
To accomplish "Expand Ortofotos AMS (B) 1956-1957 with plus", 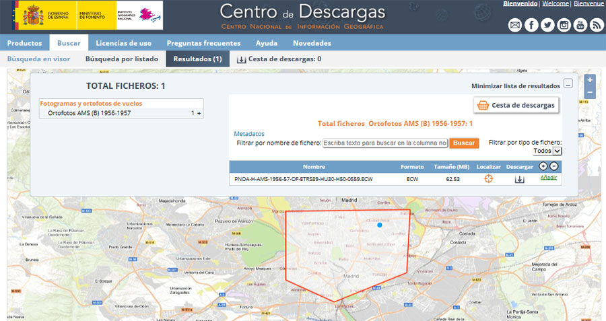I will (x=199, y=113).
